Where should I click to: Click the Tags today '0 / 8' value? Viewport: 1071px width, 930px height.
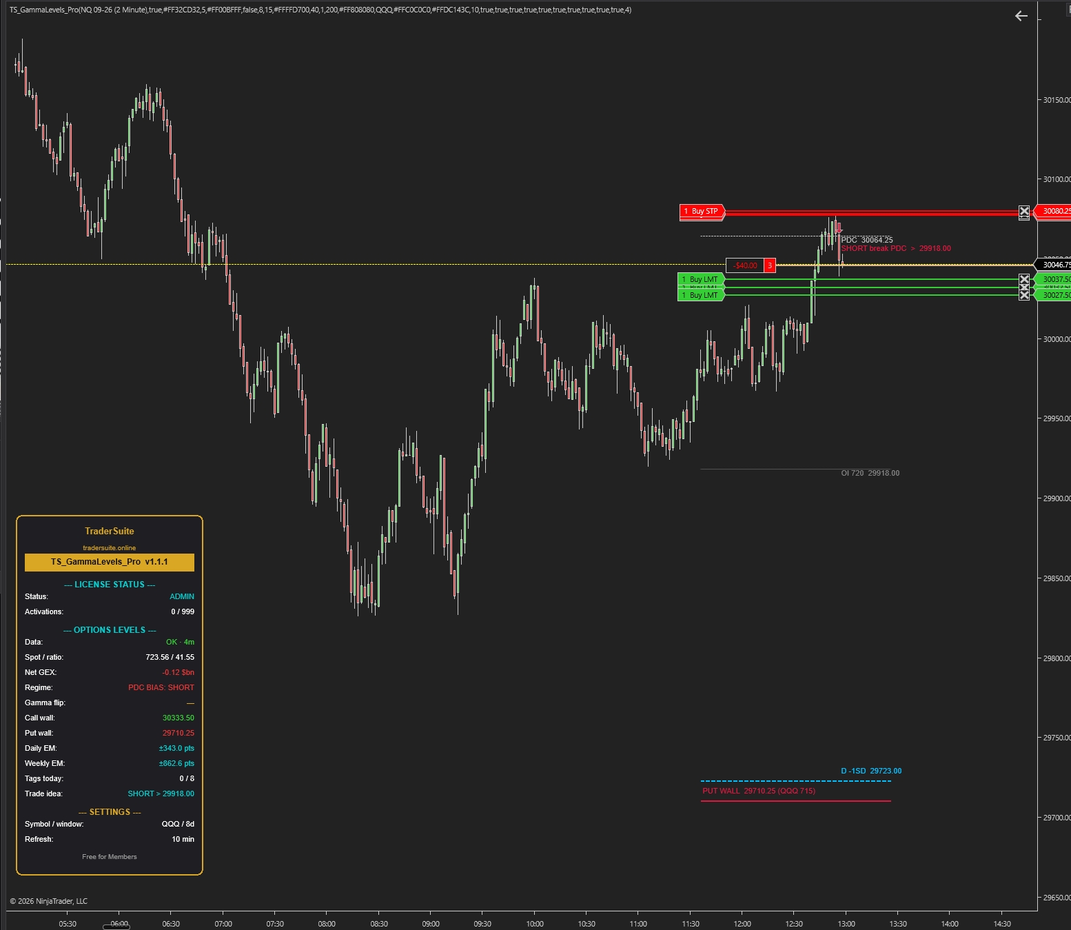(187, 778)
